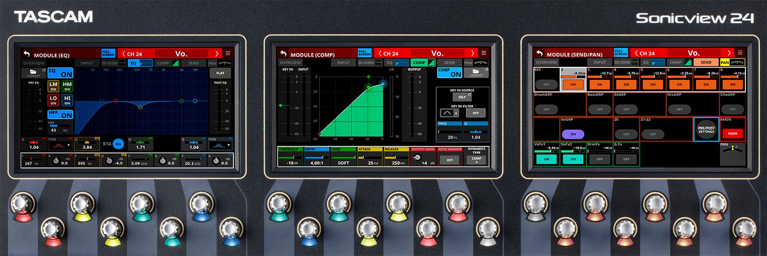
Task: Toggle the VoFx1 send ON button
Action: [546, 159]
